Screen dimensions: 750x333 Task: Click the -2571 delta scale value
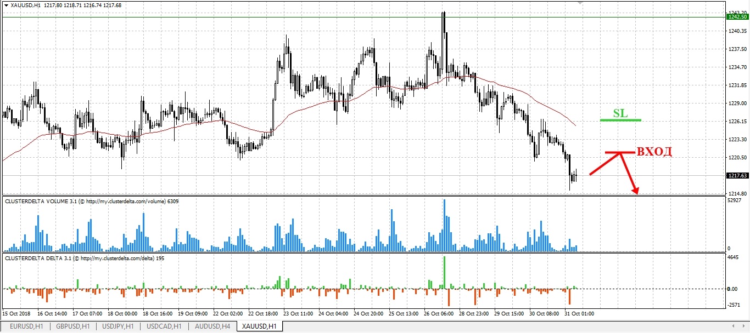click(734, 304)
